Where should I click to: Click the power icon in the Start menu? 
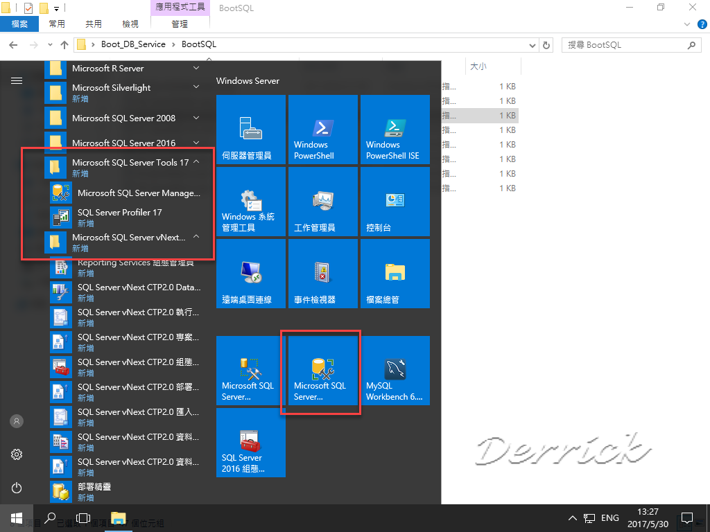point(16,488)
